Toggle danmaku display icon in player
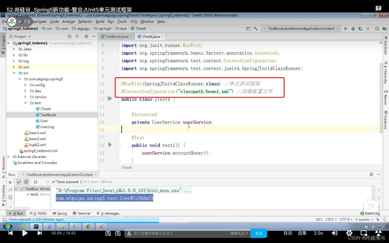The image size is (389, 243). [108, 233]
